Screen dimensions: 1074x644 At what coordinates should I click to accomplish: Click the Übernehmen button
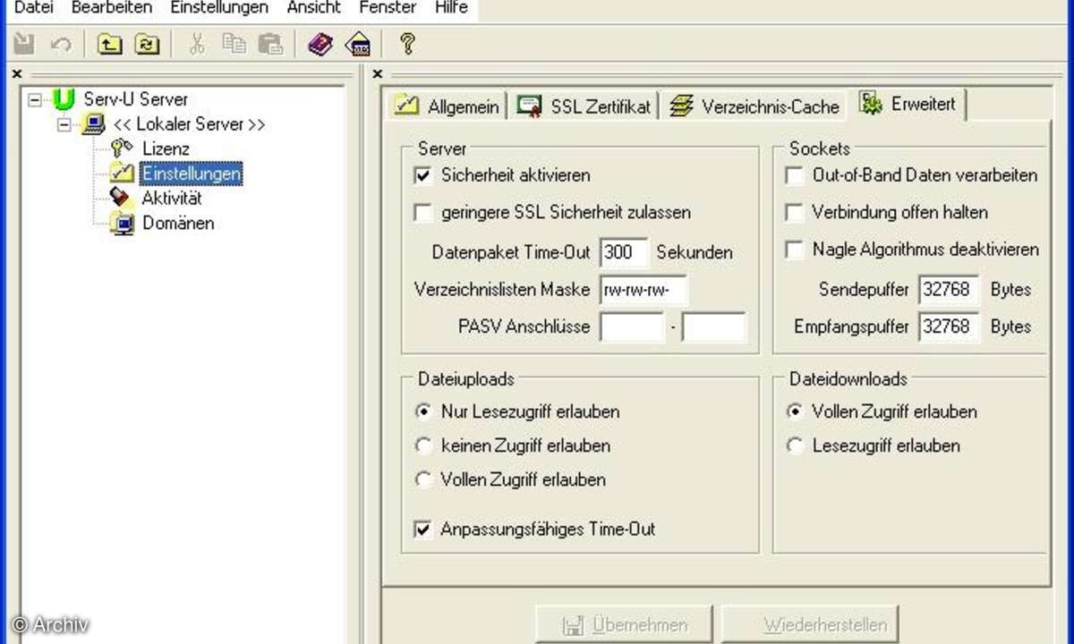point(625,625)
